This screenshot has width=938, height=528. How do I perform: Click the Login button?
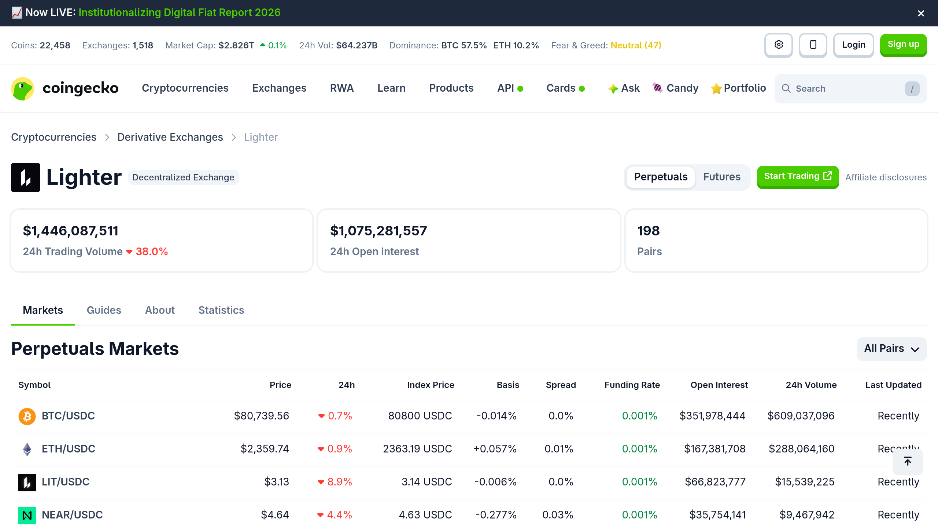pyautogui.click(x=853, y=45)
